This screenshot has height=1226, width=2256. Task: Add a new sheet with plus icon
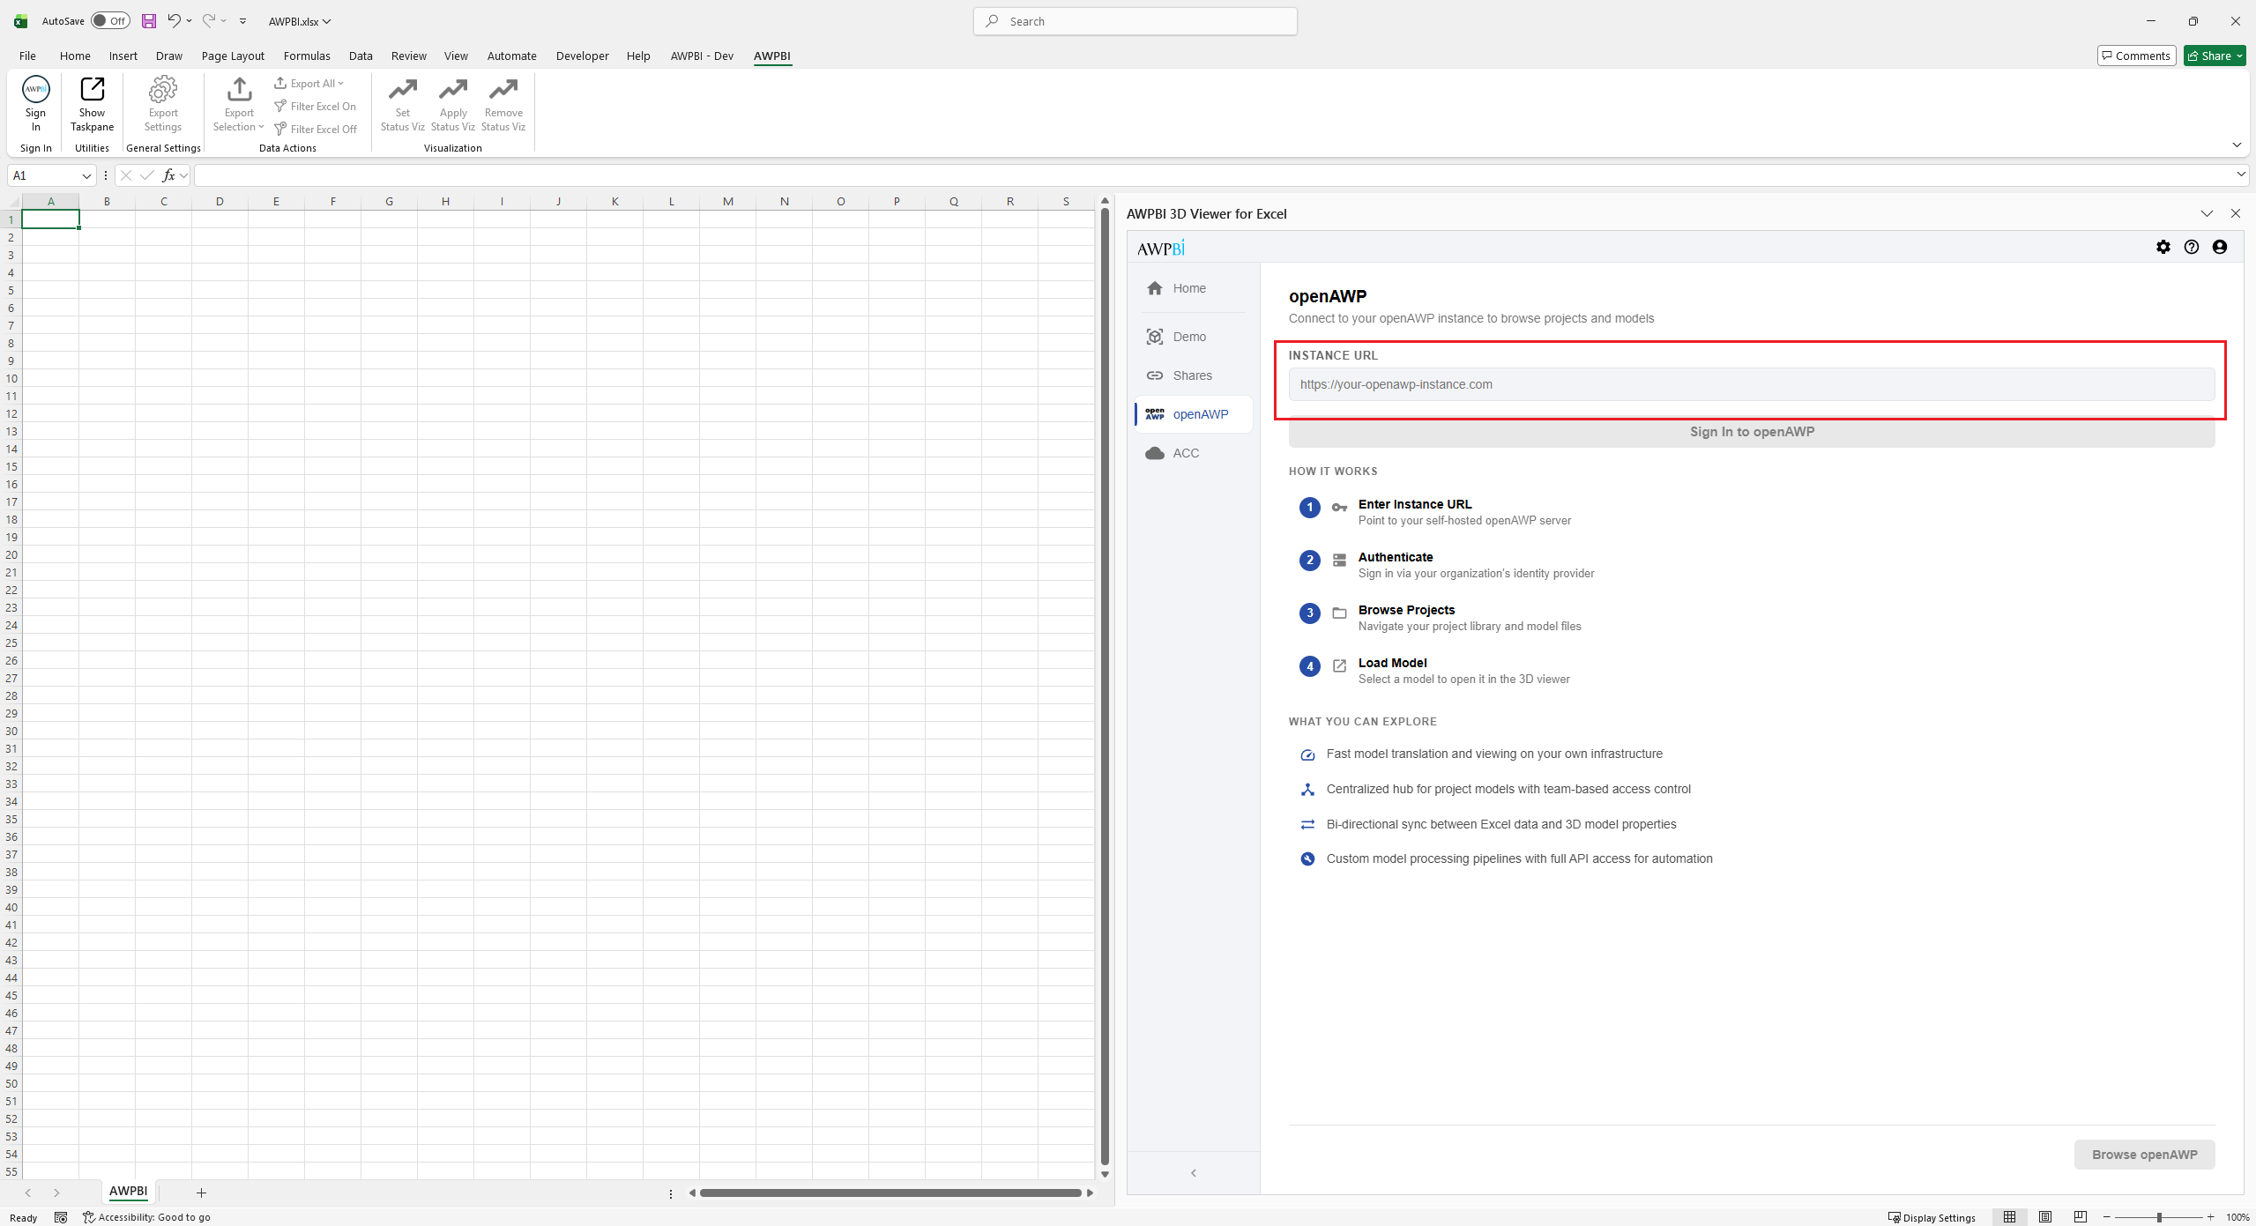[x=201, y=1193]
